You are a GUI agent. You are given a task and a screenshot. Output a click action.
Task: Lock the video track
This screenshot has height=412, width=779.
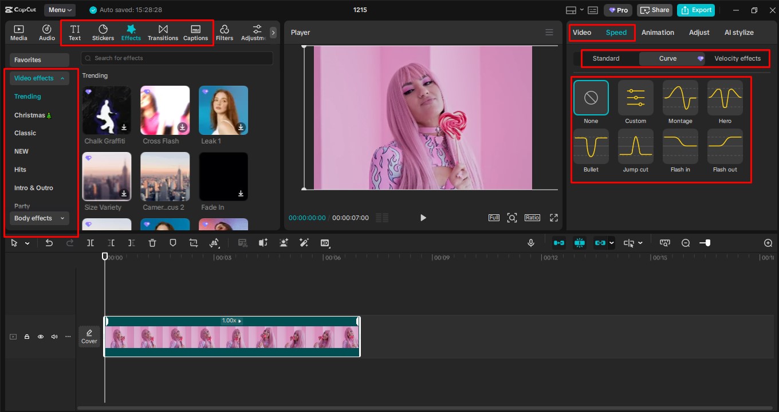click(x=27, y=337)
